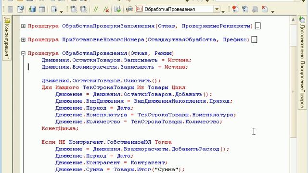This screenshot has width=308, height=173.
Task: Click the first find-text binoculars icon
Action: click(74, 9)
